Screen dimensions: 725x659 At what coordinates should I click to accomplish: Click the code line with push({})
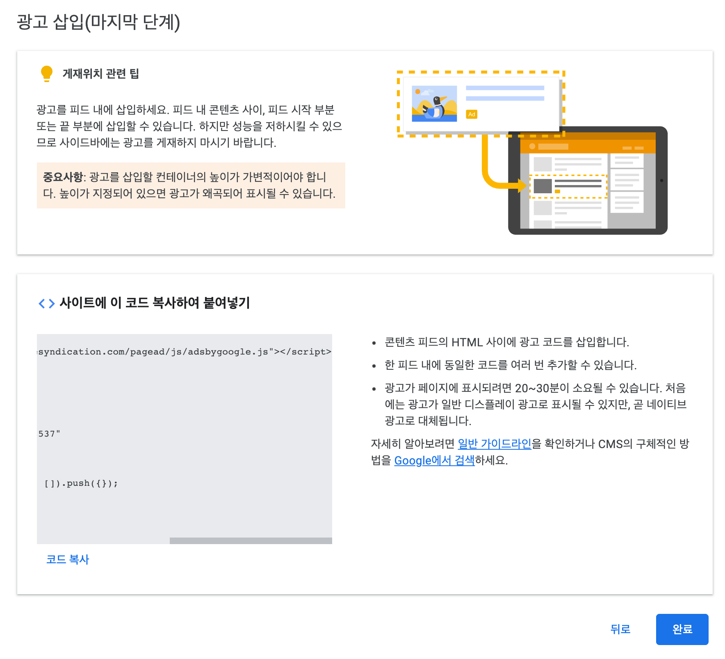(x=81, y=483)
